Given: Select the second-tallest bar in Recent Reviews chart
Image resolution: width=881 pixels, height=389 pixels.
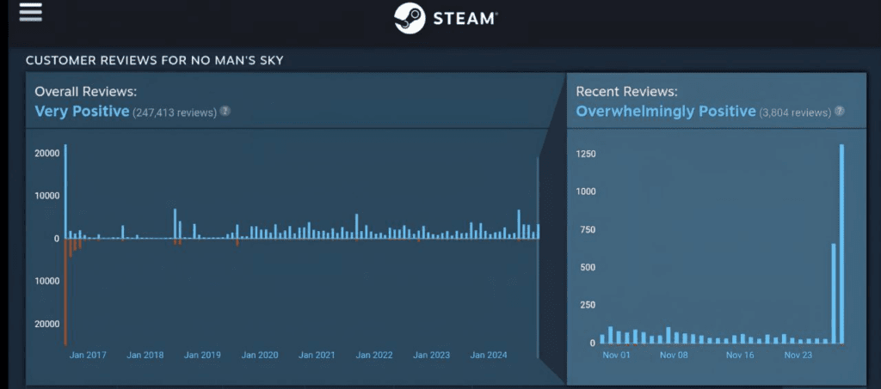Looking at the screenshot, I should point(834,293).
